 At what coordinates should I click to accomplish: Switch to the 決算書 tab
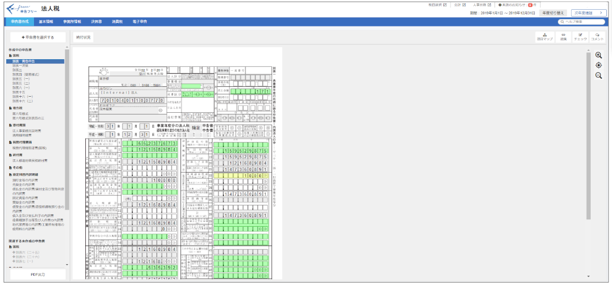pyautogui.click(x=96, y=22)
